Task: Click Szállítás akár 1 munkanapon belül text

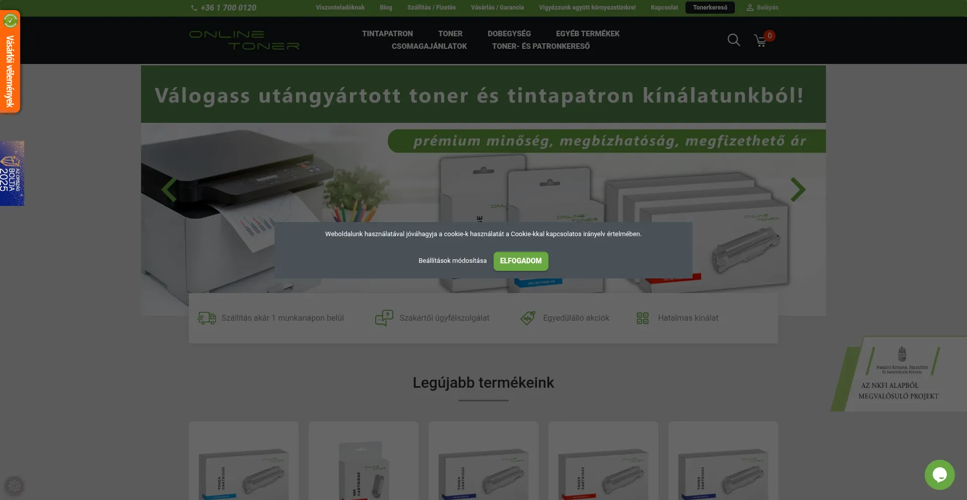Action: click(x=283, y=318)
